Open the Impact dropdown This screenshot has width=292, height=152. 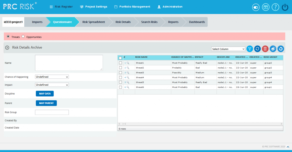click(52, 85)
